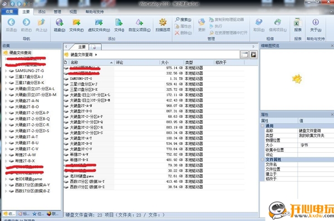Collapse the 通用 property group
Screen dimensions: 334x221
262,126
